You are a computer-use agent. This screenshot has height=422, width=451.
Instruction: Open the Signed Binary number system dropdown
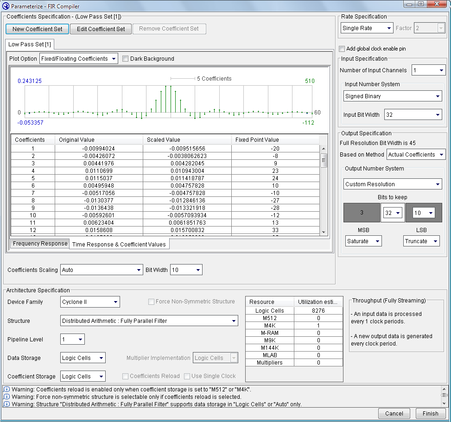coord(393,96)
